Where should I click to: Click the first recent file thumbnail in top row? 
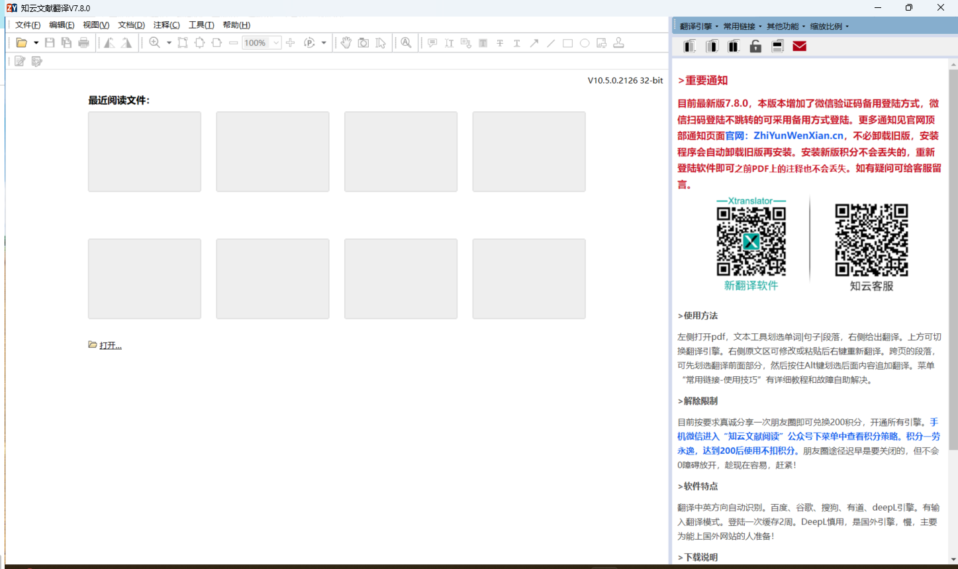(x=144, y=152)
